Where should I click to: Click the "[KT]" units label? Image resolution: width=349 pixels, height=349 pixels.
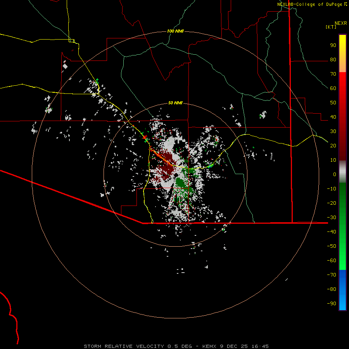(331, 27)
